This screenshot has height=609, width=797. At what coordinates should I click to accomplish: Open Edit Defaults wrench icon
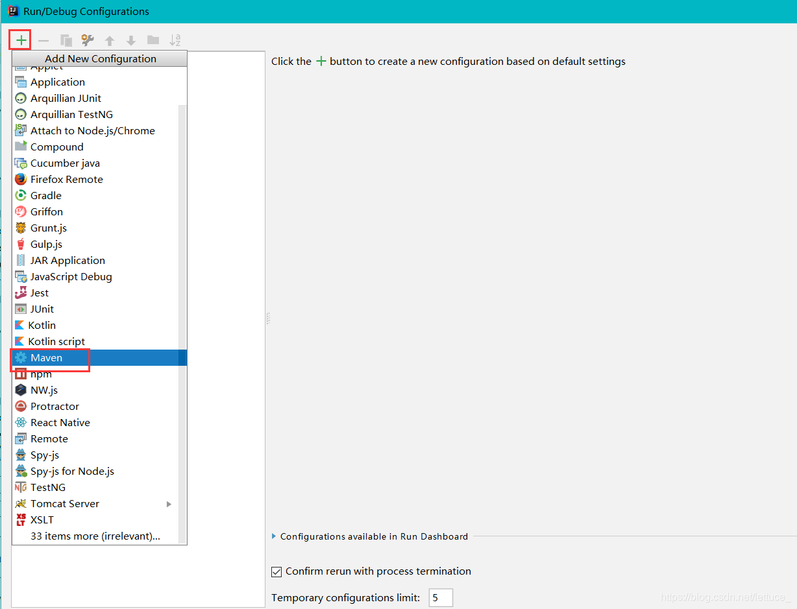pos(88,40)
